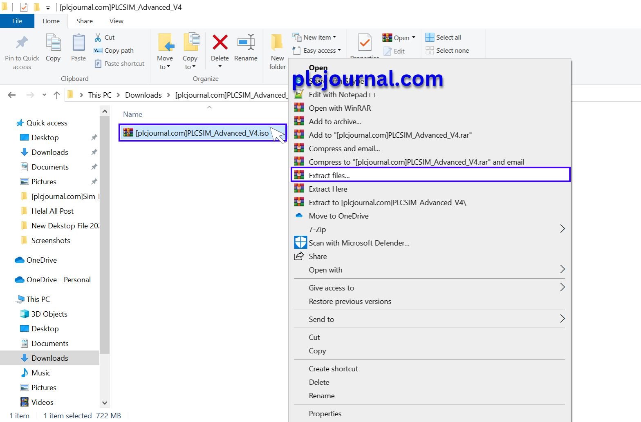Choose Add to archive... entry
641x422 pixels.
(335, 121)
